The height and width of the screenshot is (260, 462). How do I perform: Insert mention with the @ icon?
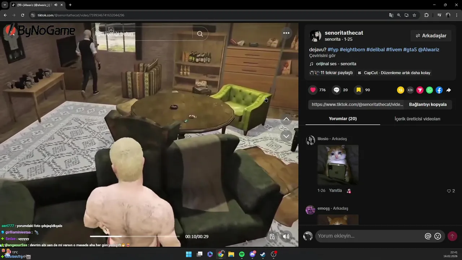[428, 236]
